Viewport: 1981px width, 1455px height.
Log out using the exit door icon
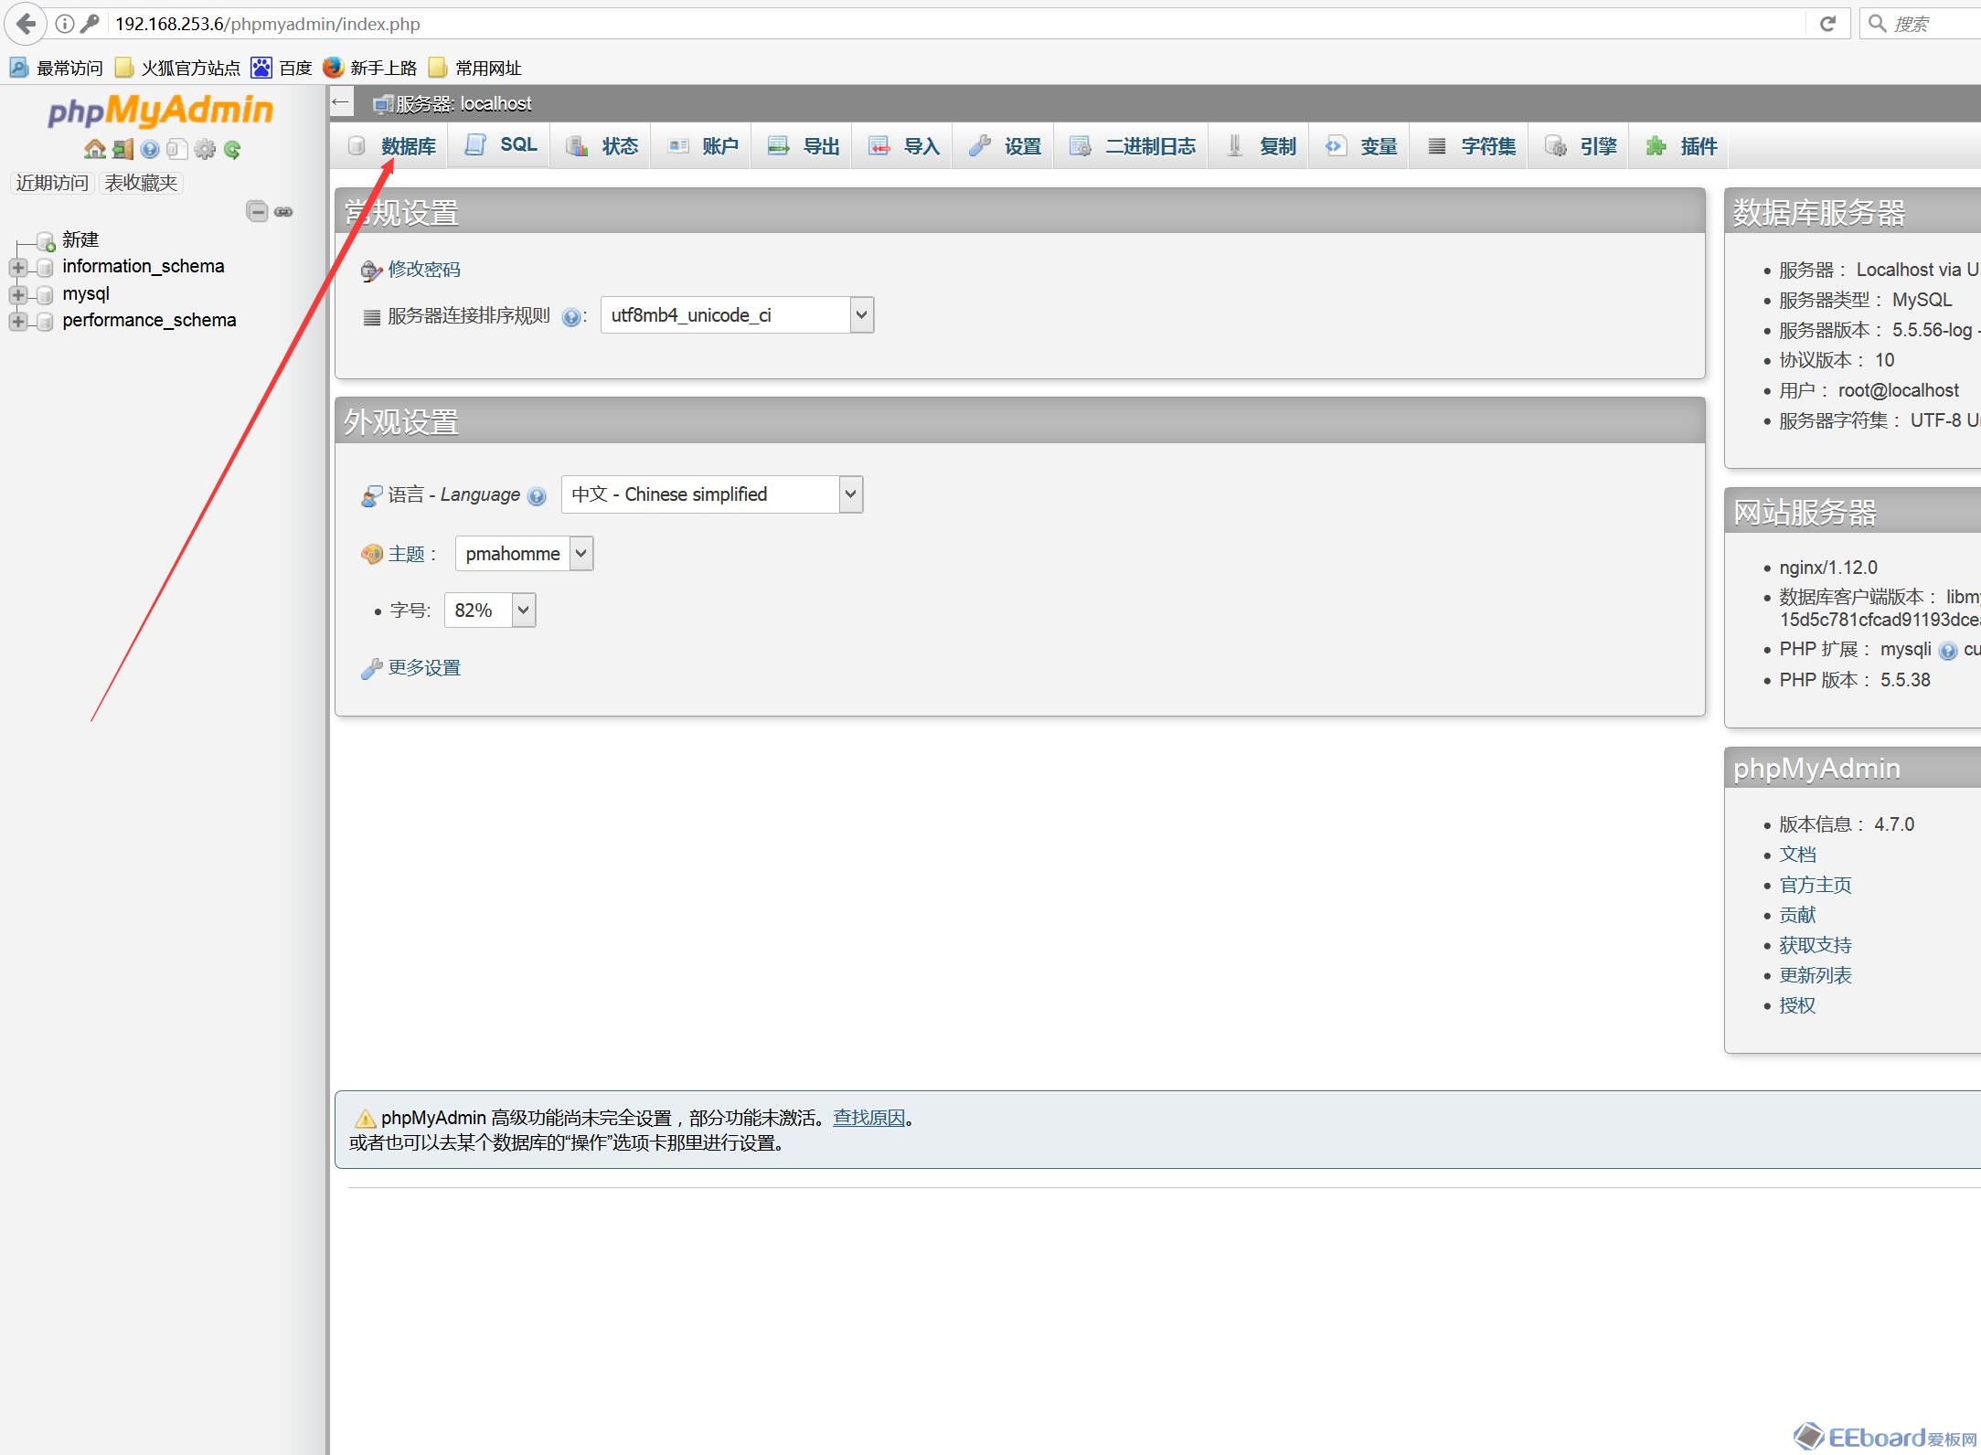pyautogui.click(x=122, y=149)
